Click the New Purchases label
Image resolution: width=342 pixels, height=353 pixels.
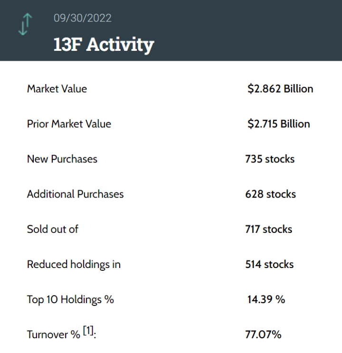pos(62,159)
